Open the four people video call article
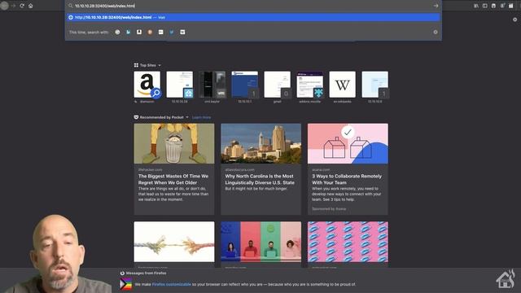Image resolution: width=521 pixels, height=293 pixels. 260,242
